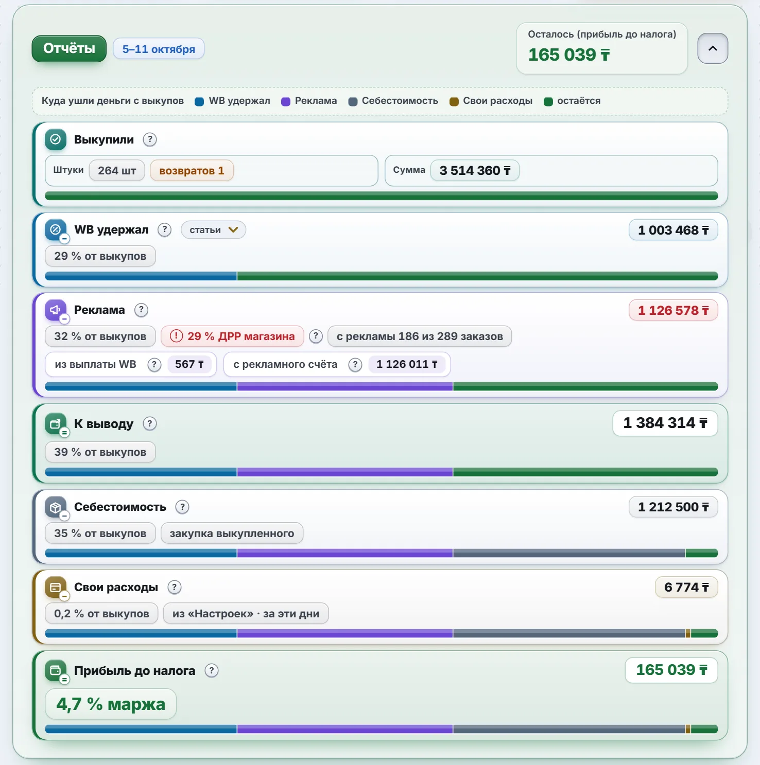760x765 pixels.
Task: Click the 4,7 % маржа badge
Action: click(x=111, y=704)
